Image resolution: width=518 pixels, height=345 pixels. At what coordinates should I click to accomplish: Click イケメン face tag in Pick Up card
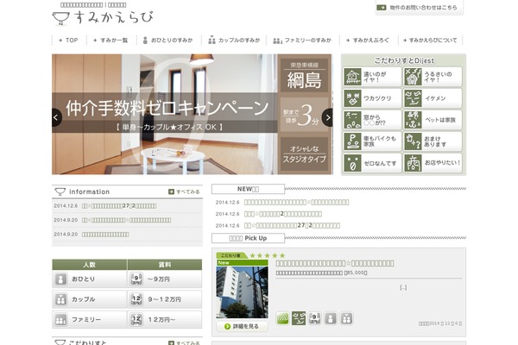click(299, 318)
